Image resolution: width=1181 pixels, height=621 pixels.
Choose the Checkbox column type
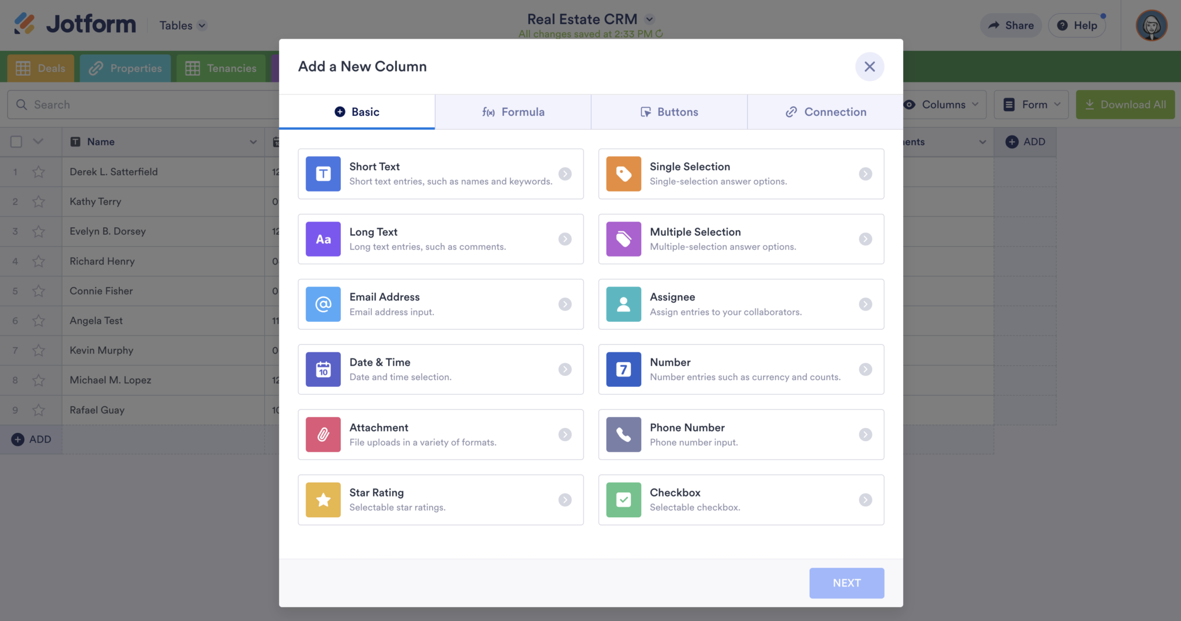(741, 499)
